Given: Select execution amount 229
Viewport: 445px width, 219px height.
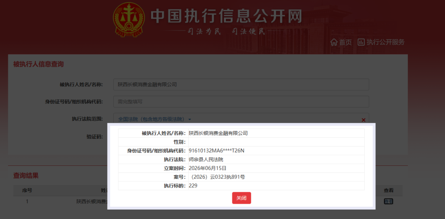Looking at the screenshot, I should tap(193, 186).
